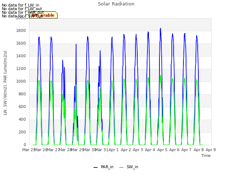This screenshot has height=174, width=233.
Task: Click the Apr 2 x-axis tick label
Action: tap(126, 150)
